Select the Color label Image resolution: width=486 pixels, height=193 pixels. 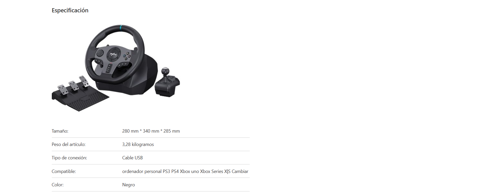point(57,185)
